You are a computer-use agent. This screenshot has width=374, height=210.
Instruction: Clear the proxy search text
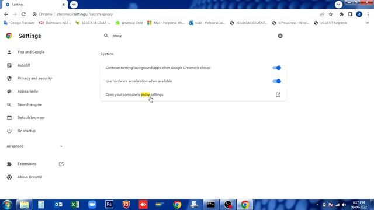point(280,36)
